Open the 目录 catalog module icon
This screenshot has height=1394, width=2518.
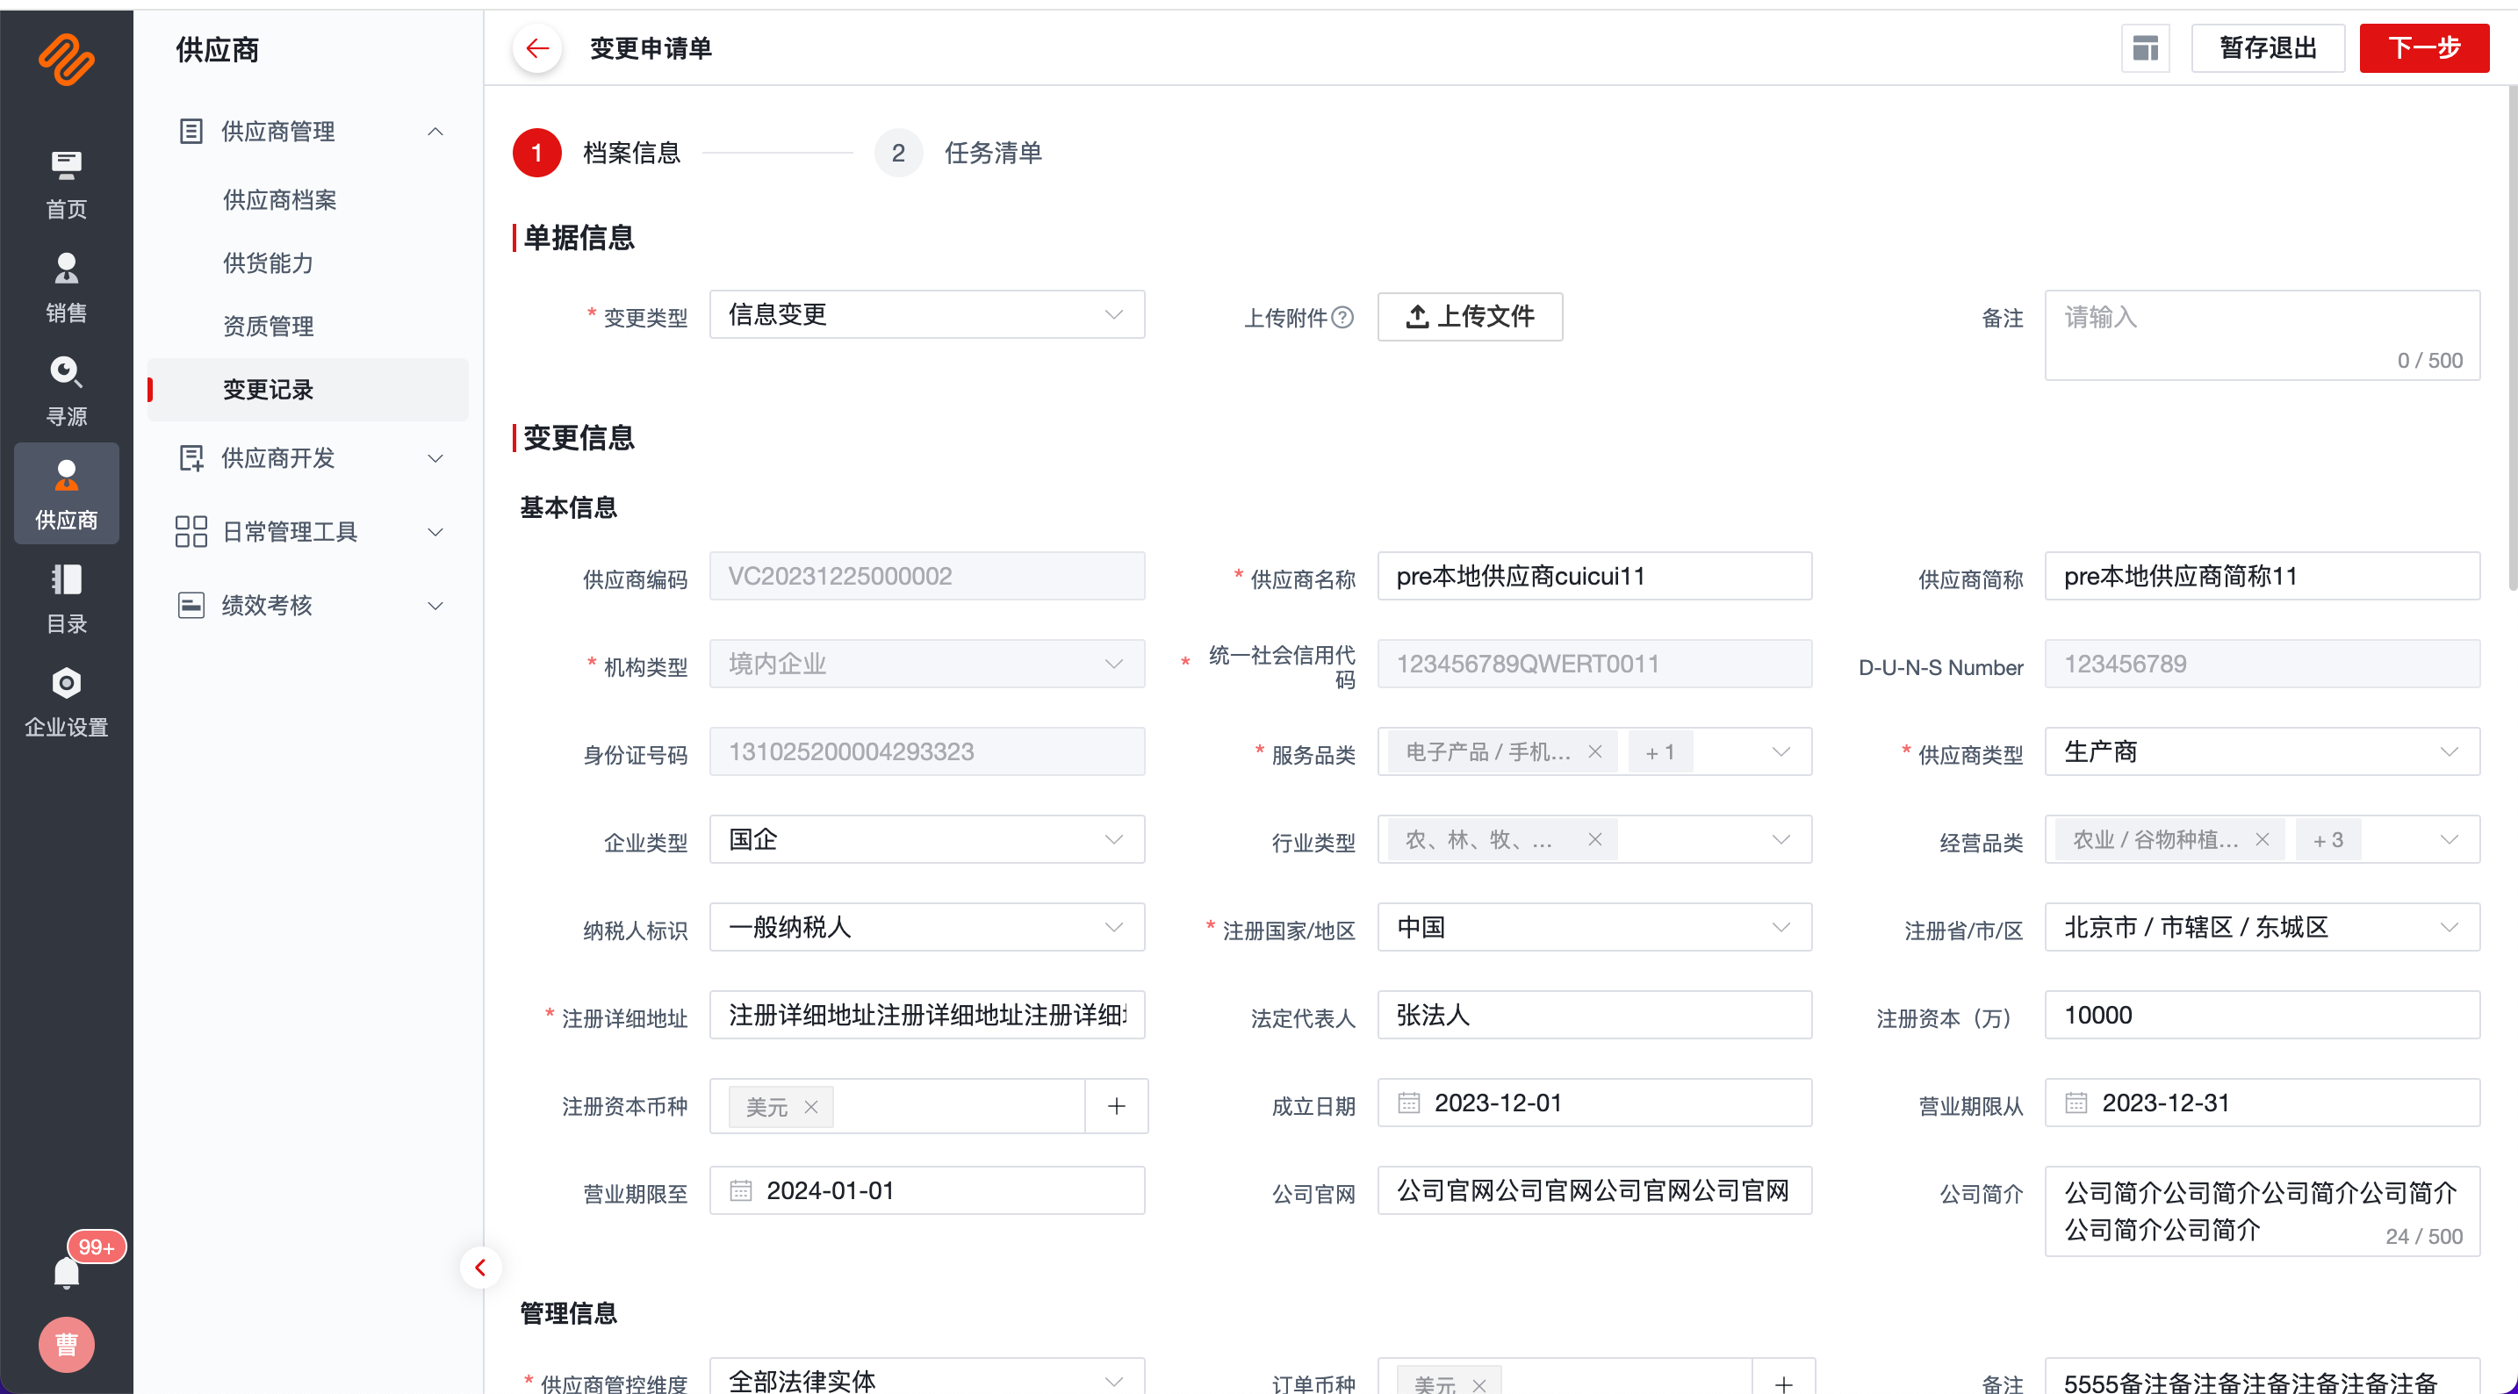[x=66, y=599]
